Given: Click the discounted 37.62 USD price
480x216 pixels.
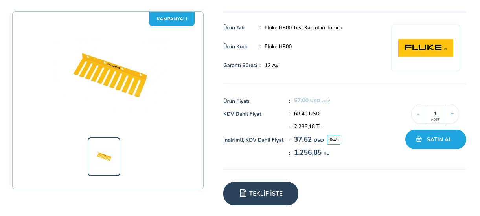Looking at the screenshot, I should pos(309,139).
